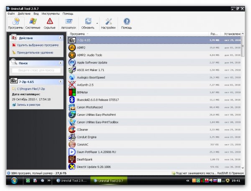Select the 7-Zip 4.65 icon in list

72,40
